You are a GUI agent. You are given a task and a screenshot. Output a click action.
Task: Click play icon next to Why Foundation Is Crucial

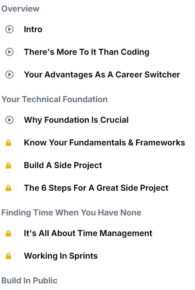[9, 120]
